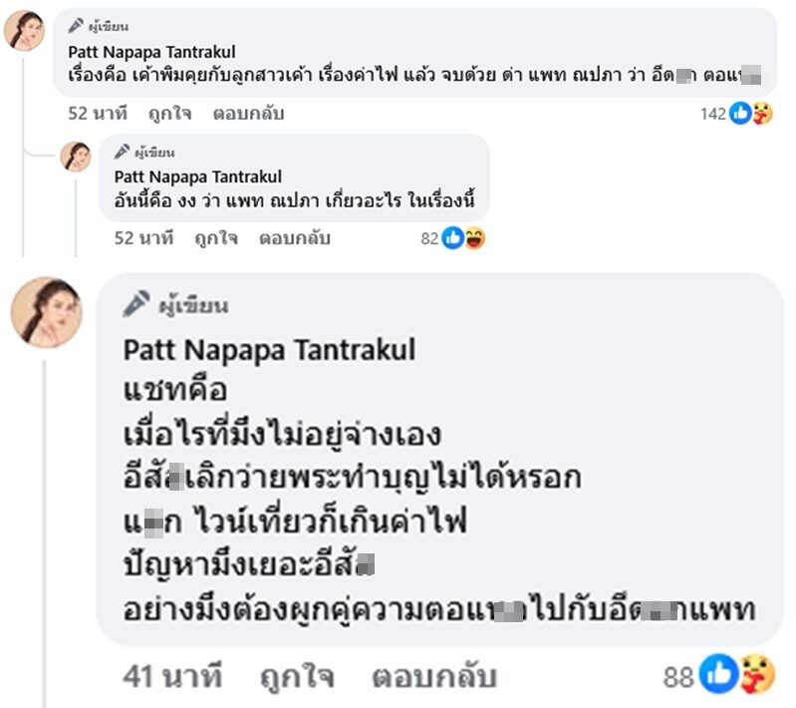Open the top comment's profile avatar
Viewport: 796px width, 708px height.
point(24,31)
